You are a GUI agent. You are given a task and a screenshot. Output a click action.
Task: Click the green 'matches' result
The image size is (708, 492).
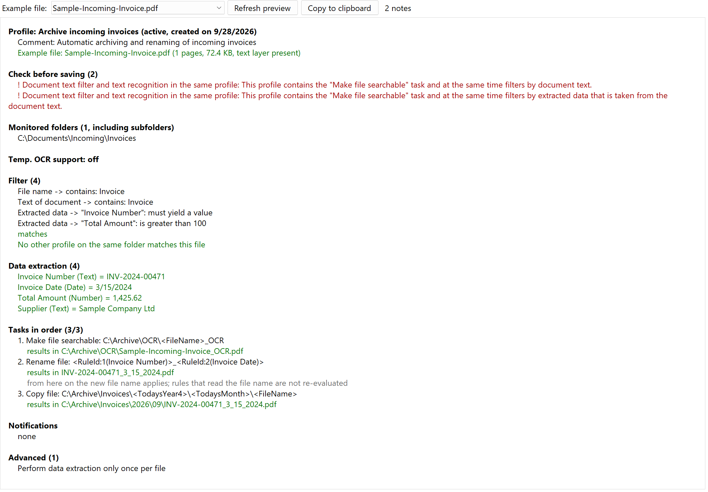pyautogui.click(x=32, y=234)
